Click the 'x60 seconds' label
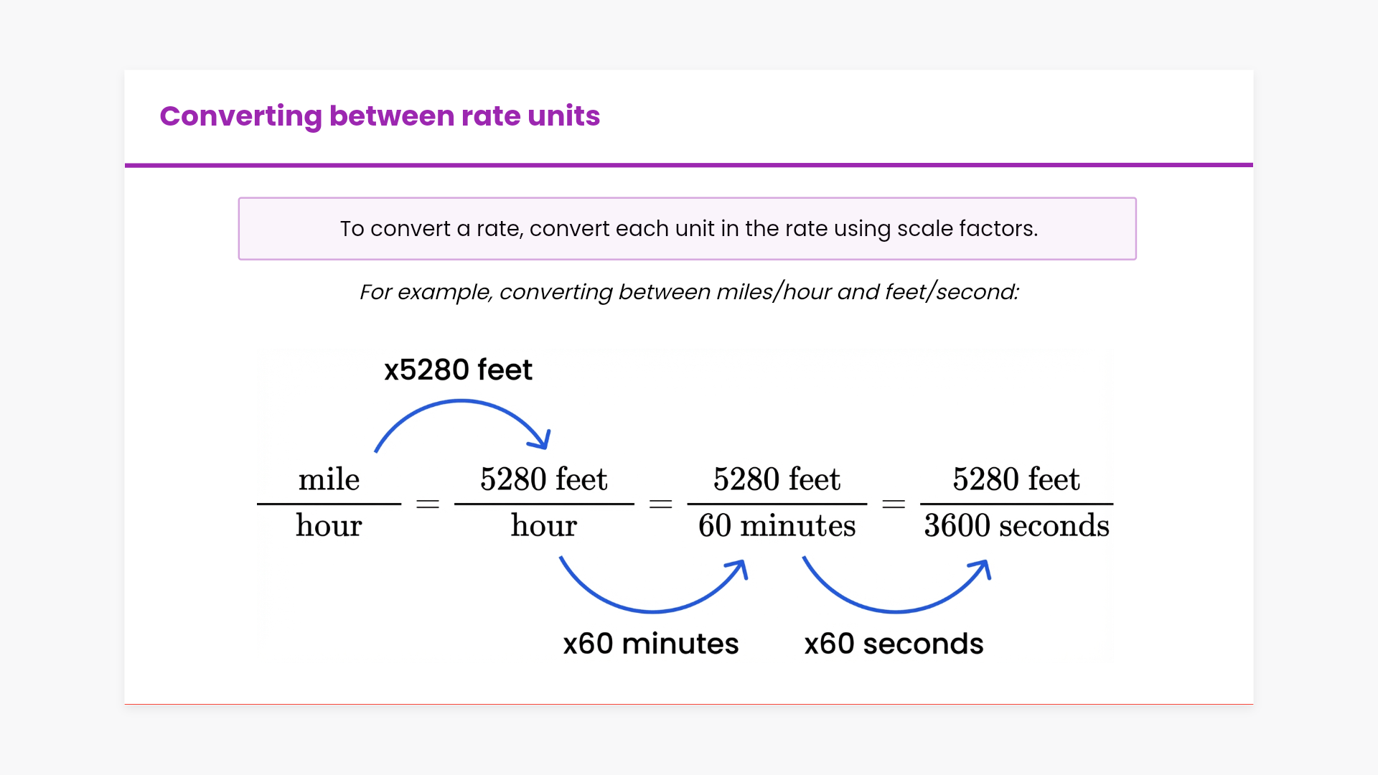The image size is (1378, 775). click(x=894, y=644)
